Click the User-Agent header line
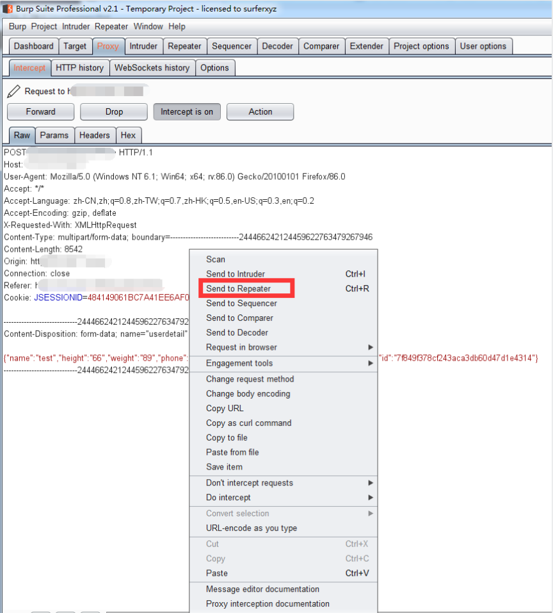Screen dimensions: 553x613 (175, 177)
